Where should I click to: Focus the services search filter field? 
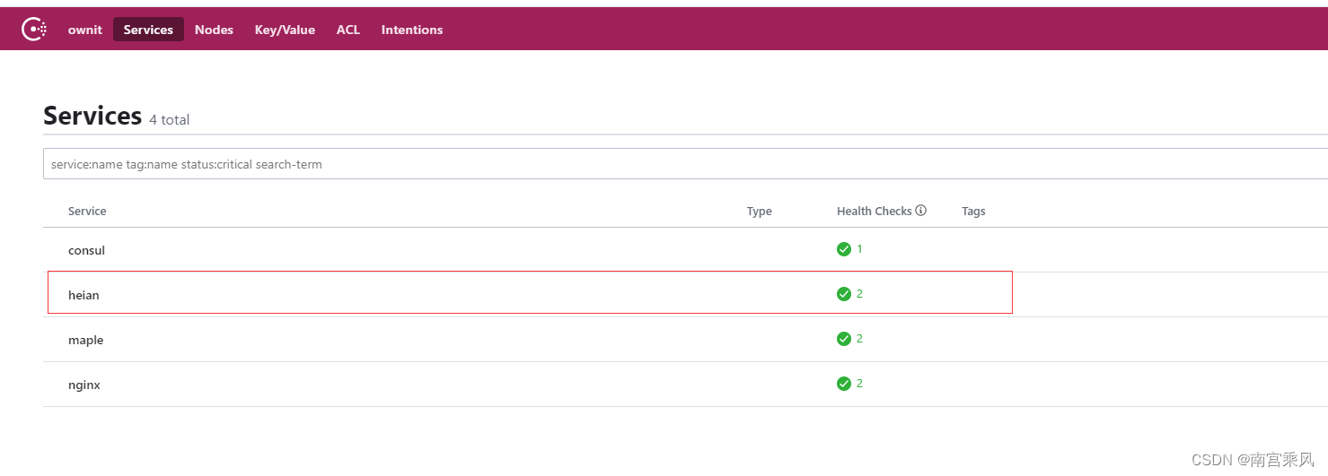[682, 164]
